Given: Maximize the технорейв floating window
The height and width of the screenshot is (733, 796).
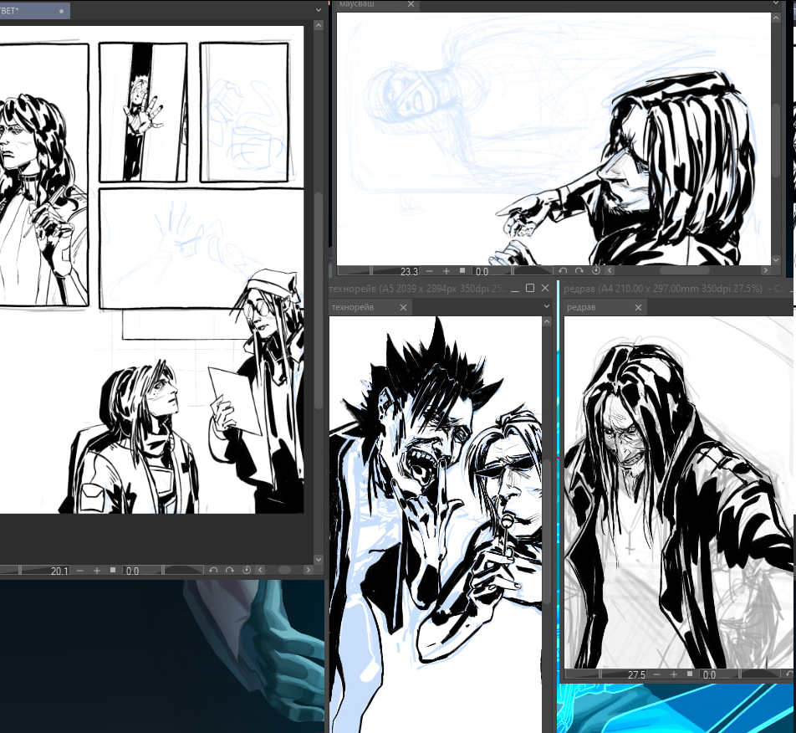Looking at the screenshot, I should point(529,289).
